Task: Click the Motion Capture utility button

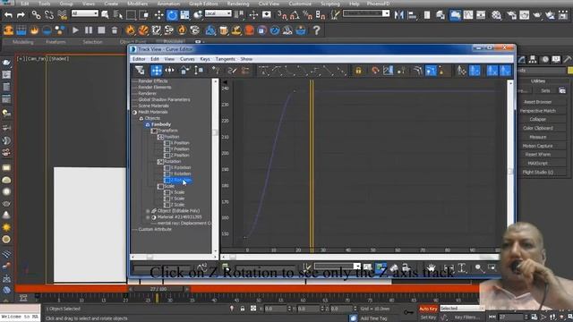Action: tap(537, 146)
